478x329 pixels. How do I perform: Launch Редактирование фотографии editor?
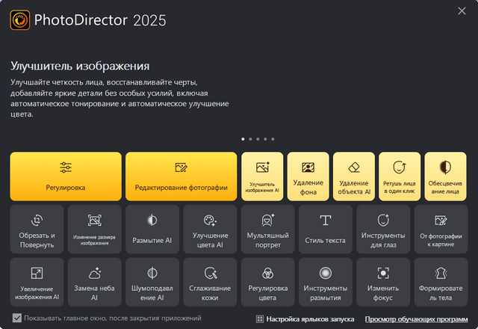180,176
